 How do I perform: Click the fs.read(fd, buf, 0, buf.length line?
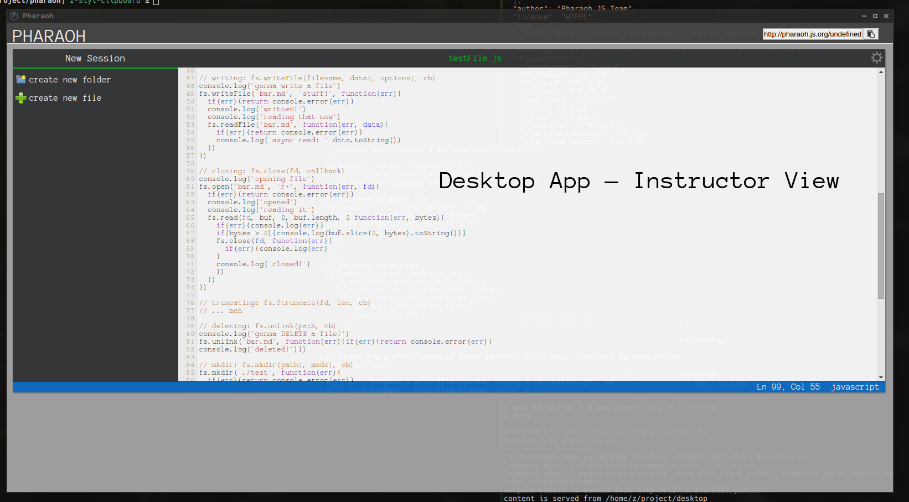point(326,218)
